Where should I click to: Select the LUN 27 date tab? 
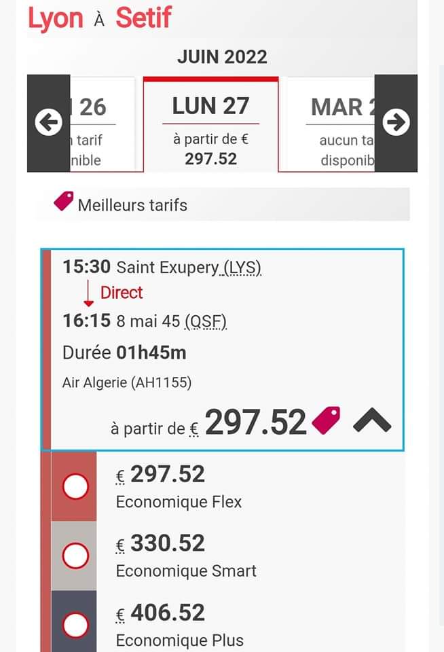[210, 125]
